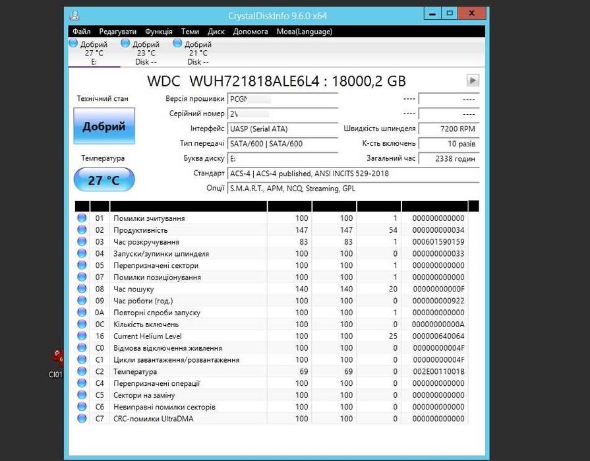Open the Мова(Language) menu

click(305, 32)
